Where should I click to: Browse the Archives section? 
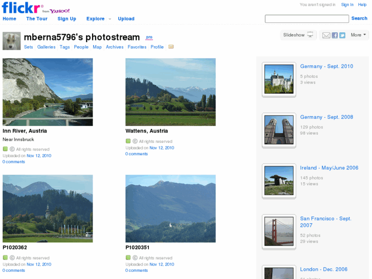click(x=115, y=47)
